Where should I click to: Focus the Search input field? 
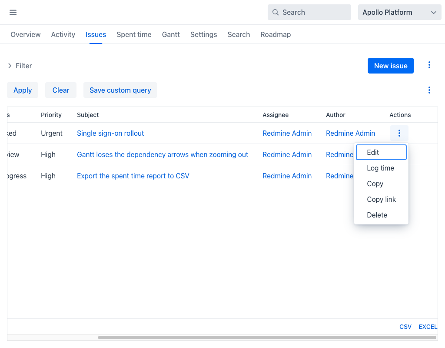(x=309, y=12)
